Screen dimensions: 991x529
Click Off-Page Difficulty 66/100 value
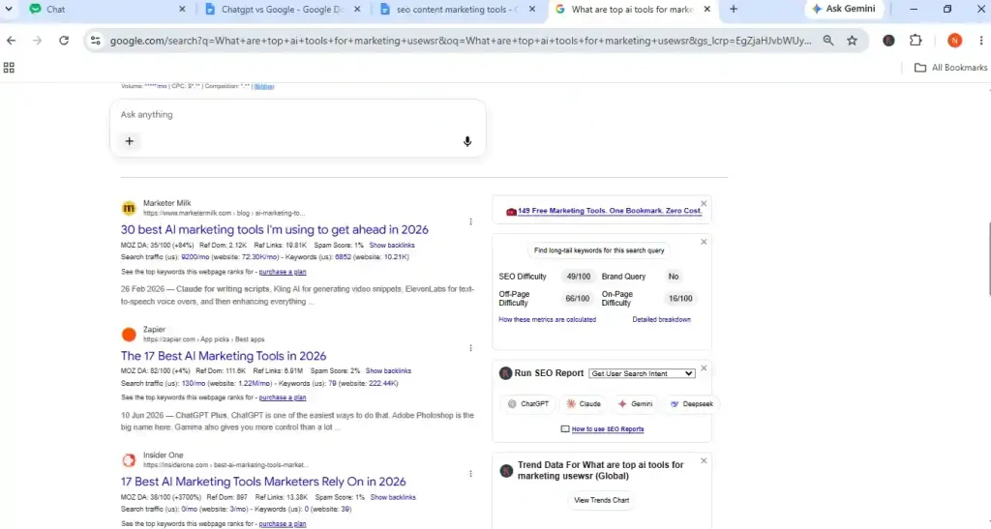pyautogui.click(x=577, y=299)
